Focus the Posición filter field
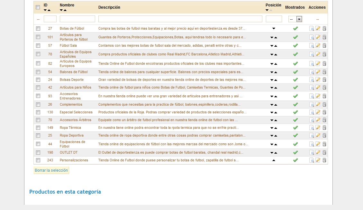 (274, 19)
